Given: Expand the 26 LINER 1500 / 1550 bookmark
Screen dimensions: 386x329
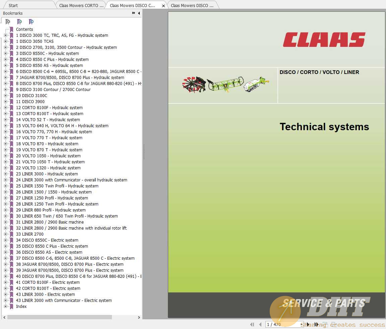Looking at the screenshot, I should pos(5,192).
